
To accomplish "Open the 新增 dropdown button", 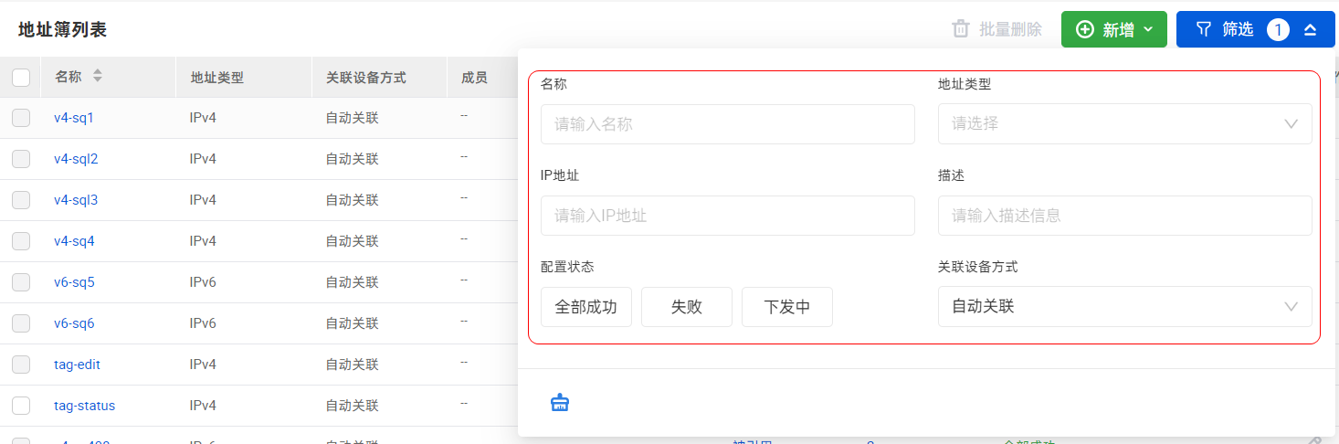I will click(1114, 29).
